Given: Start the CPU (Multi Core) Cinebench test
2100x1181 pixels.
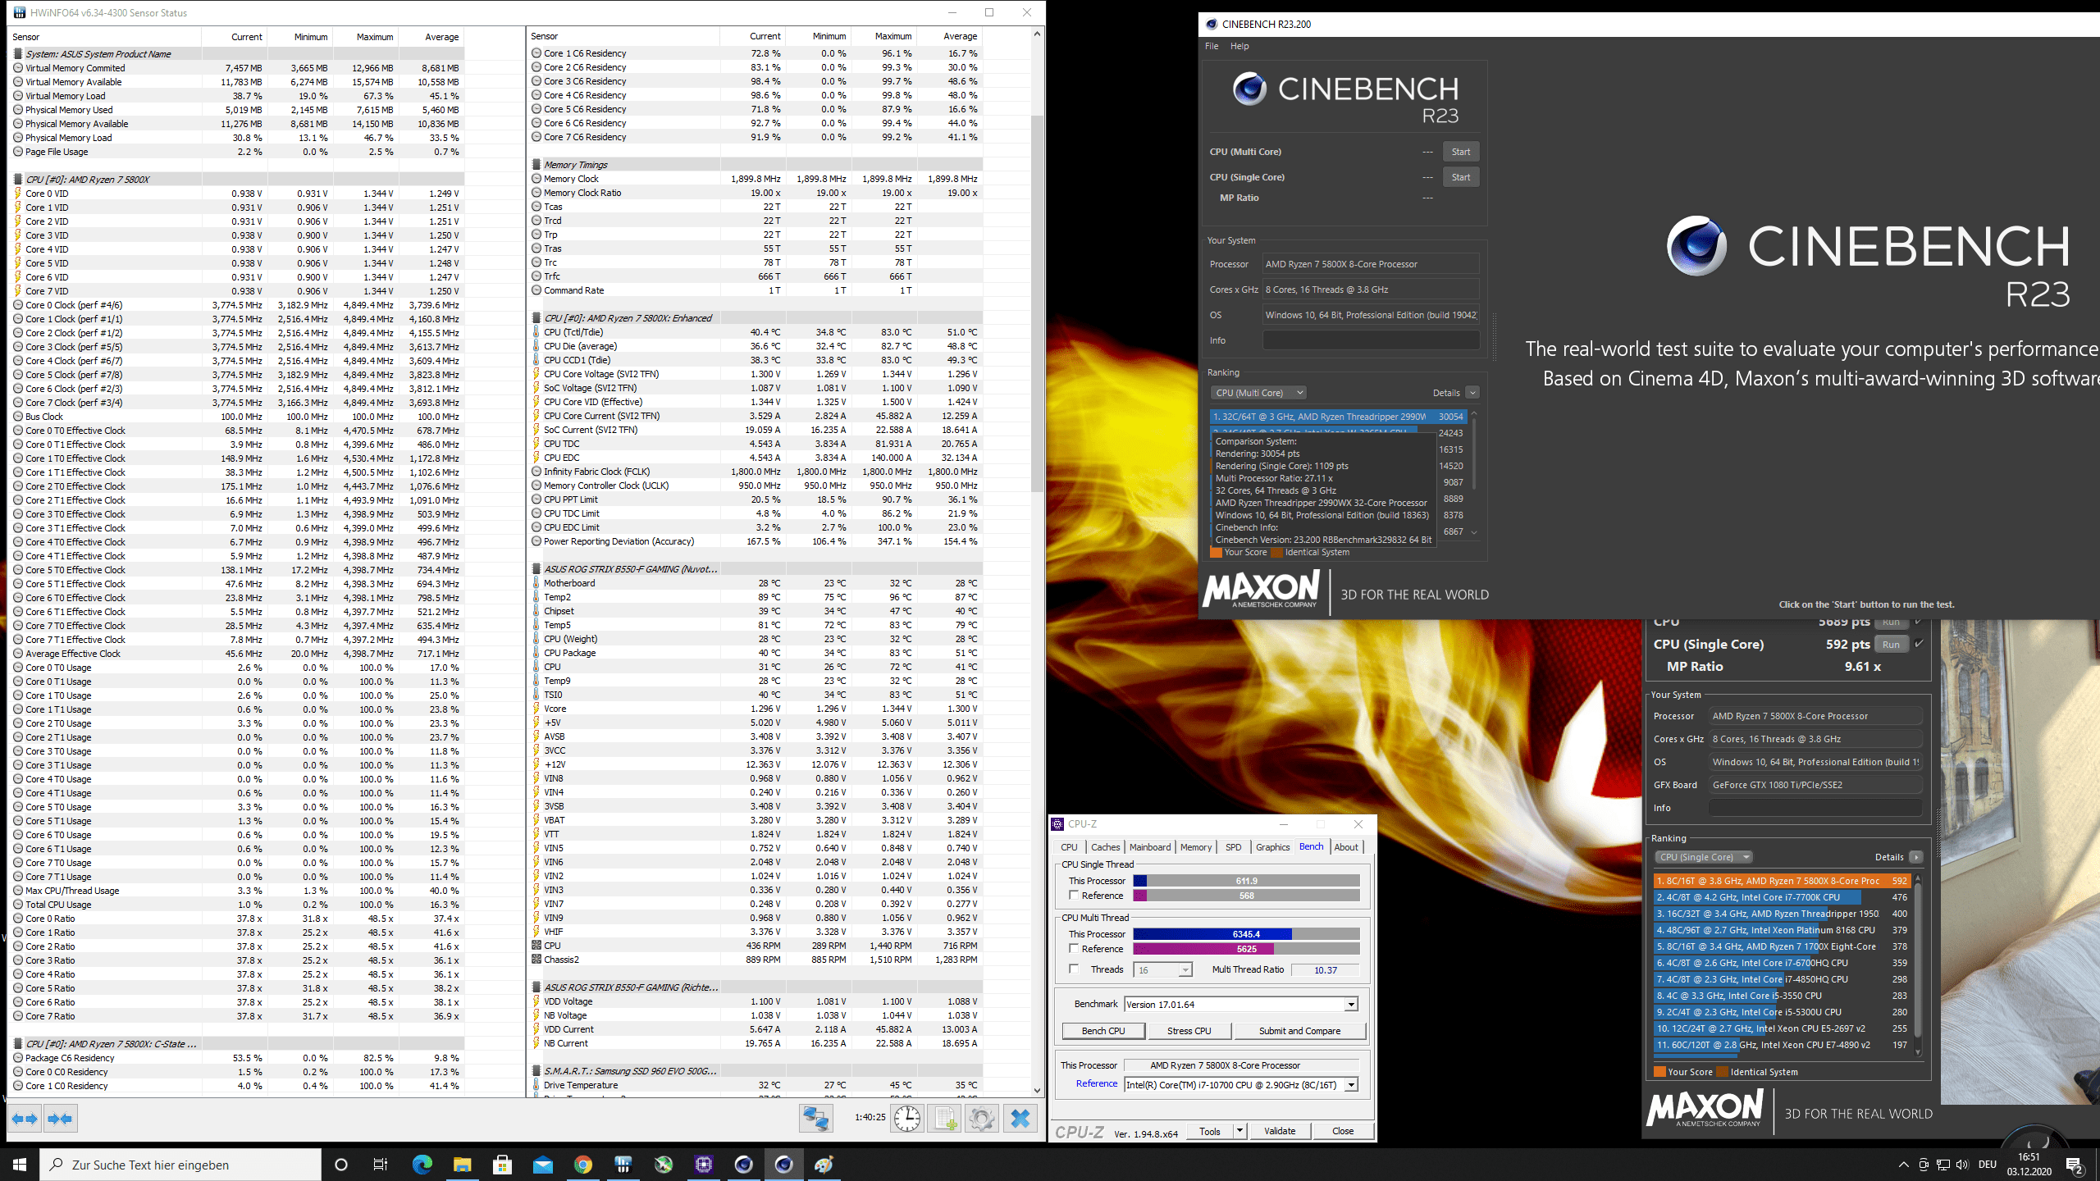Looking at the screenshot, I should click(1461, 152).
